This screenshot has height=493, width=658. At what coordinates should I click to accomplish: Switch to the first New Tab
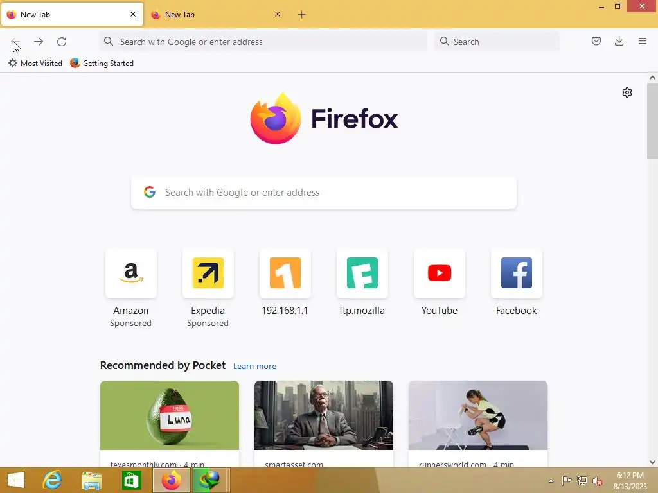coord(72,14)
